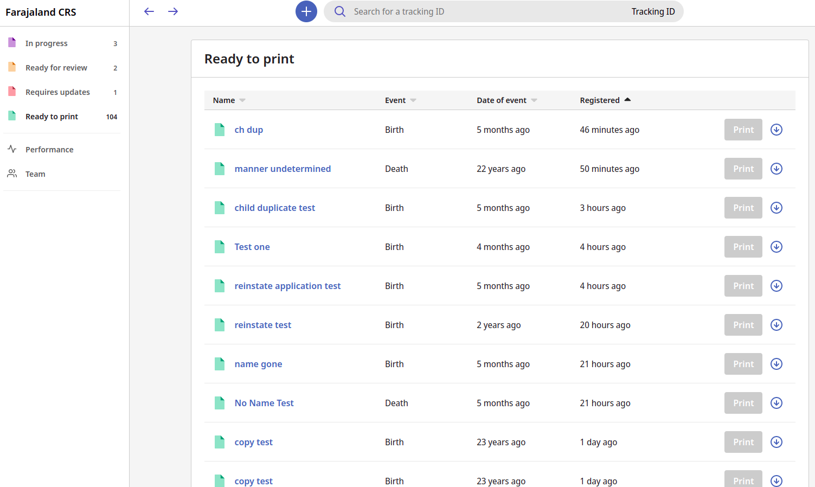The height and width of the screenshot is (487, 815).
Task: Click the search magnifier icon
Action: coord(339,11)
